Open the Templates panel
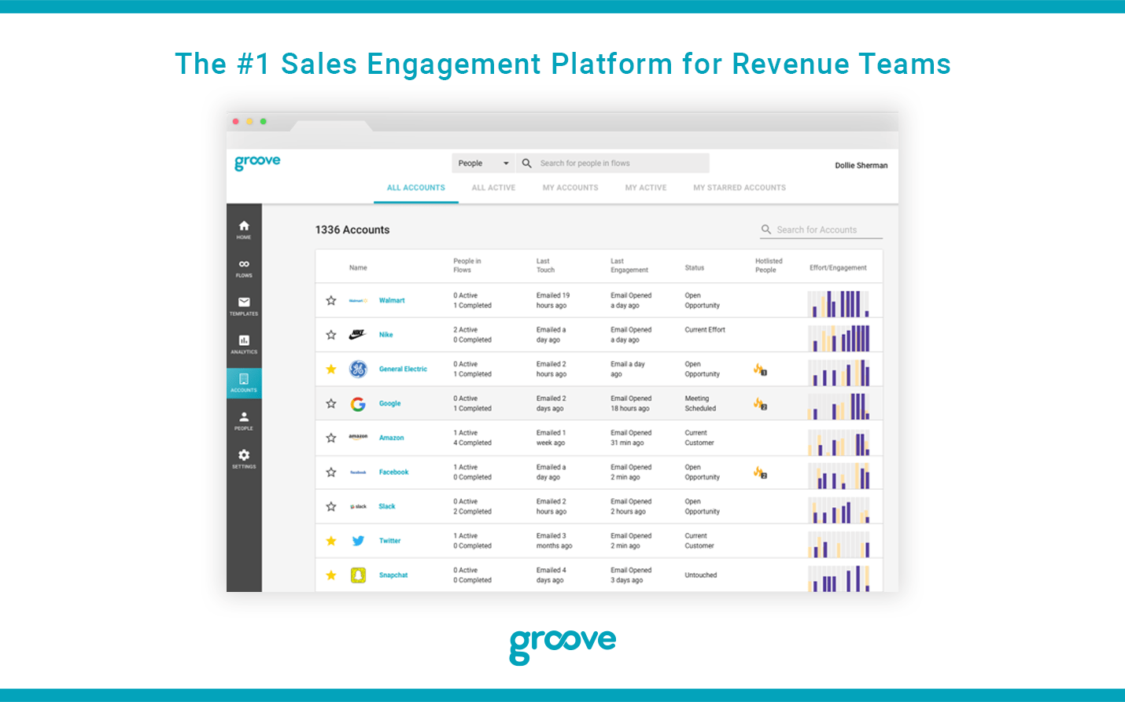The image size is (1125, 702). pos(244,305)
